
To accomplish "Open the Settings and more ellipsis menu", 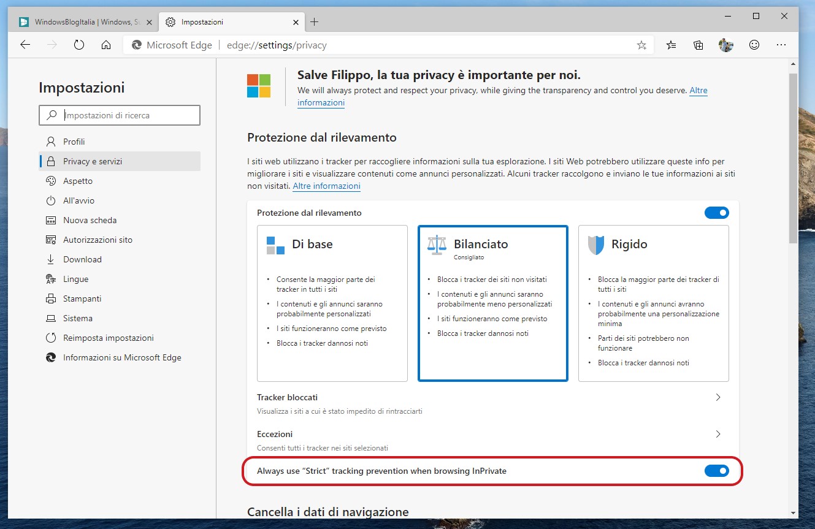I will [781, 45].
